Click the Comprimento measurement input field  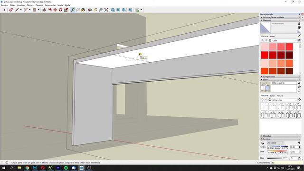pos(287,162)
